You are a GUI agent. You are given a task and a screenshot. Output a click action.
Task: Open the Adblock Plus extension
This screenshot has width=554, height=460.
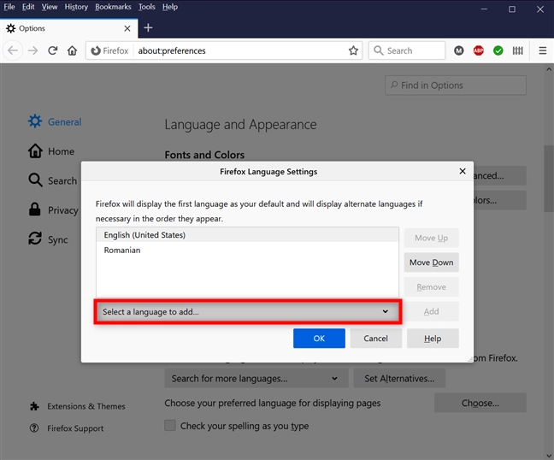pyautogui.click(x=479, y=50)
